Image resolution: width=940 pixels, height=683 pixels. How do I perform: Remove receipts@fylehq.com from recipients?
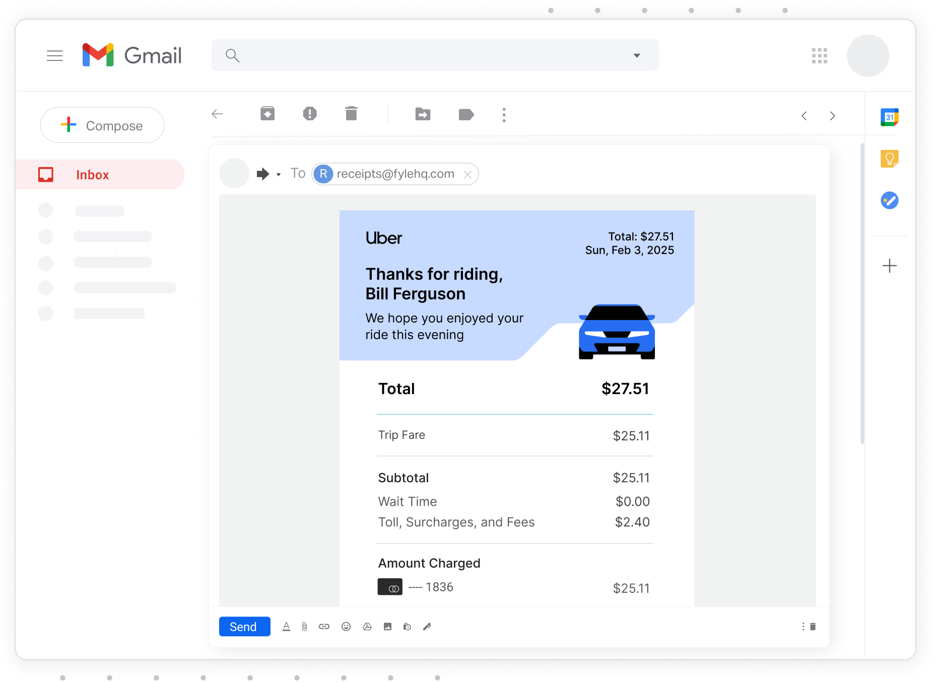tap(468, 174)
